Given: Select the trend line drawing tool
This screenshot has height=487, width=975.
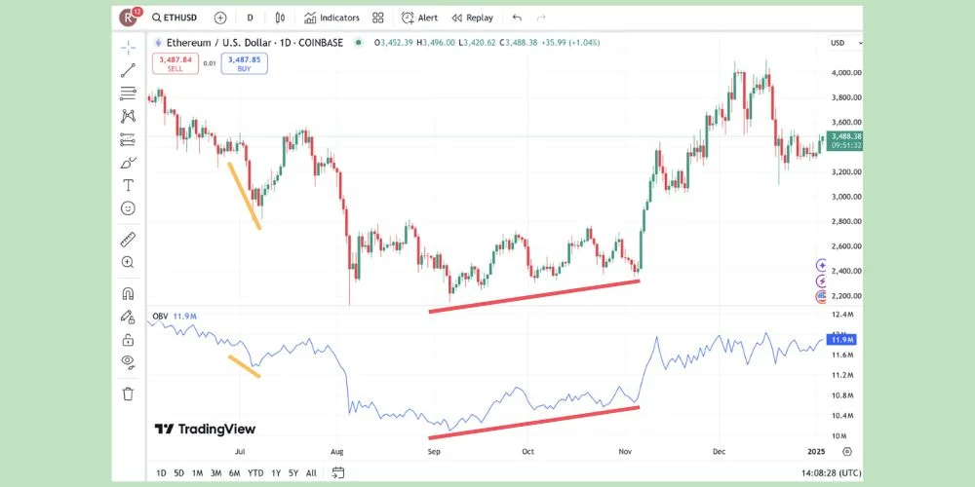Looking at the screenshot, I should pyautogui.click(x=128, y=70).
